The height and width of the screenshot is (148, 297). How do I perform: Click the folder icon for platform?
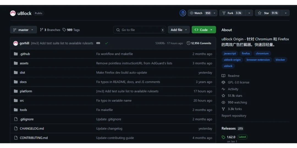tap(16, 91)
